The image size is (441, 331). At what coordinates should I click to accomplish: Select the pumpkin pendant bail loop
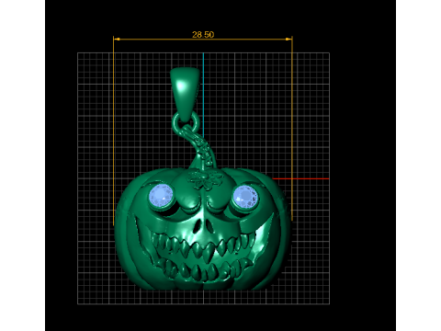coord(185,95)
